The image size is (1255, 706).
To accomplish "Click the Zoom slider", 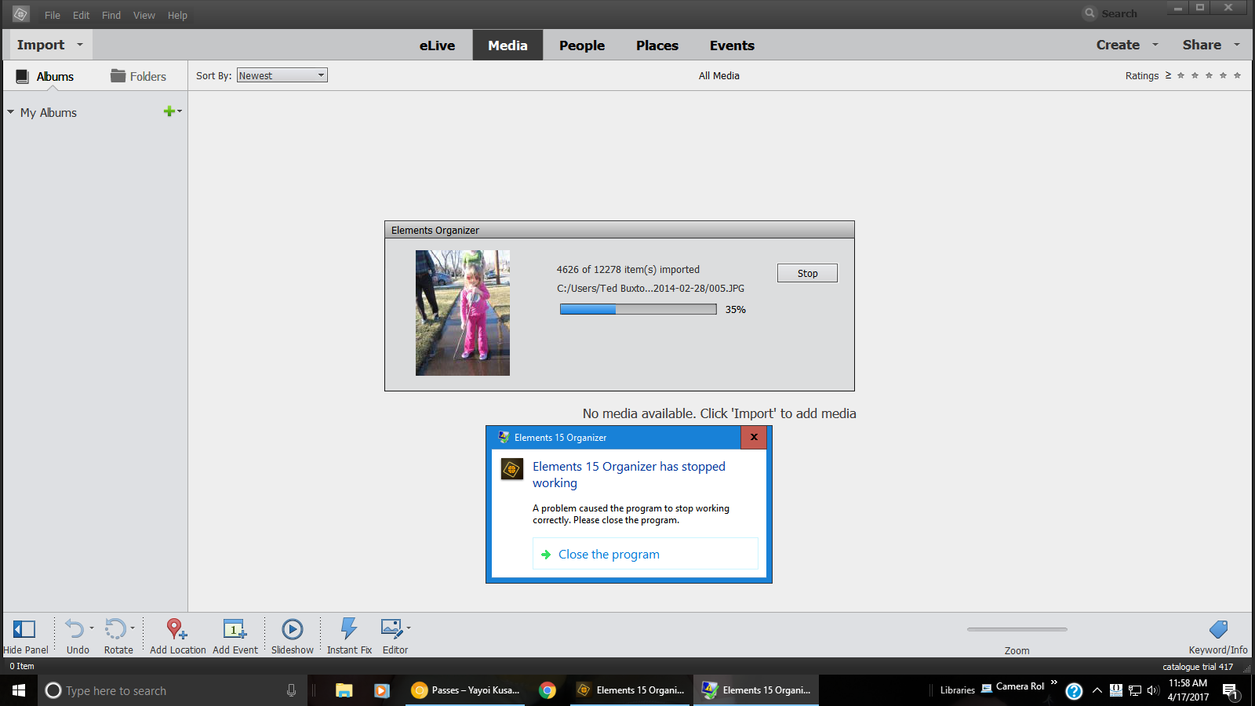I will click(1017, 629).
